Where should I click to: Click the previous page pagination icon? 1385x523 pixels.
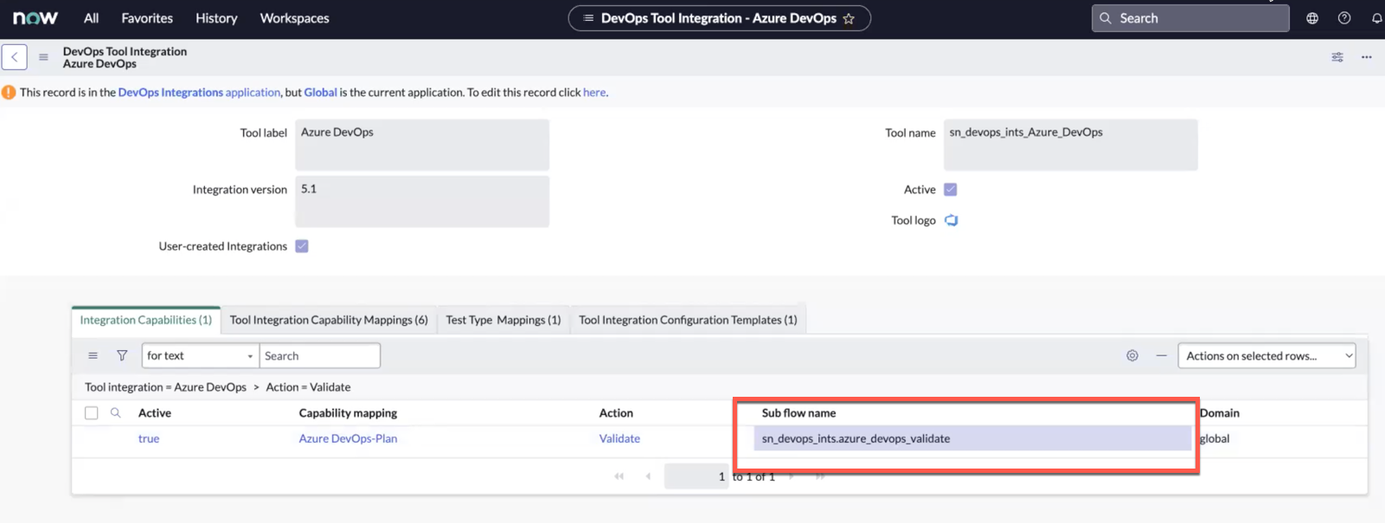[x=648, y=476]
